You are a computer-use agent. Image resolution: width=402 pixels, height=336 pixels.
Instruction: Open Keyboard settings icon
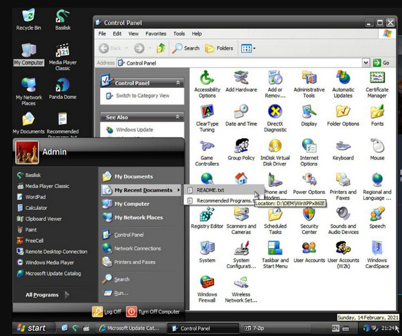343,150
